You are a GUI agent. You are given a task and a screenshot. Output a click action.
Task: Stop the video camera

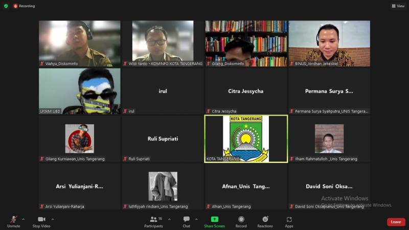(41, 221)
